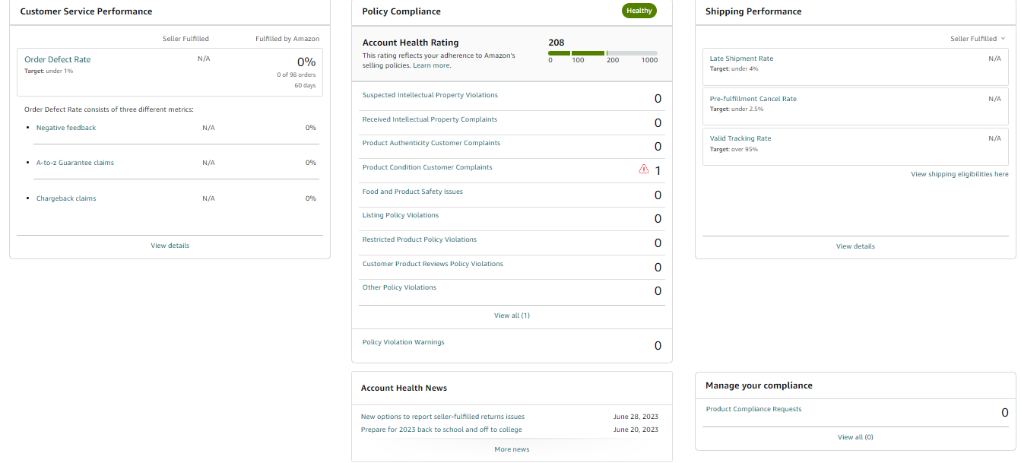Open Product Authenticity Customer Complaints
The image size is (1021, 463).
[x=431, y=143]
